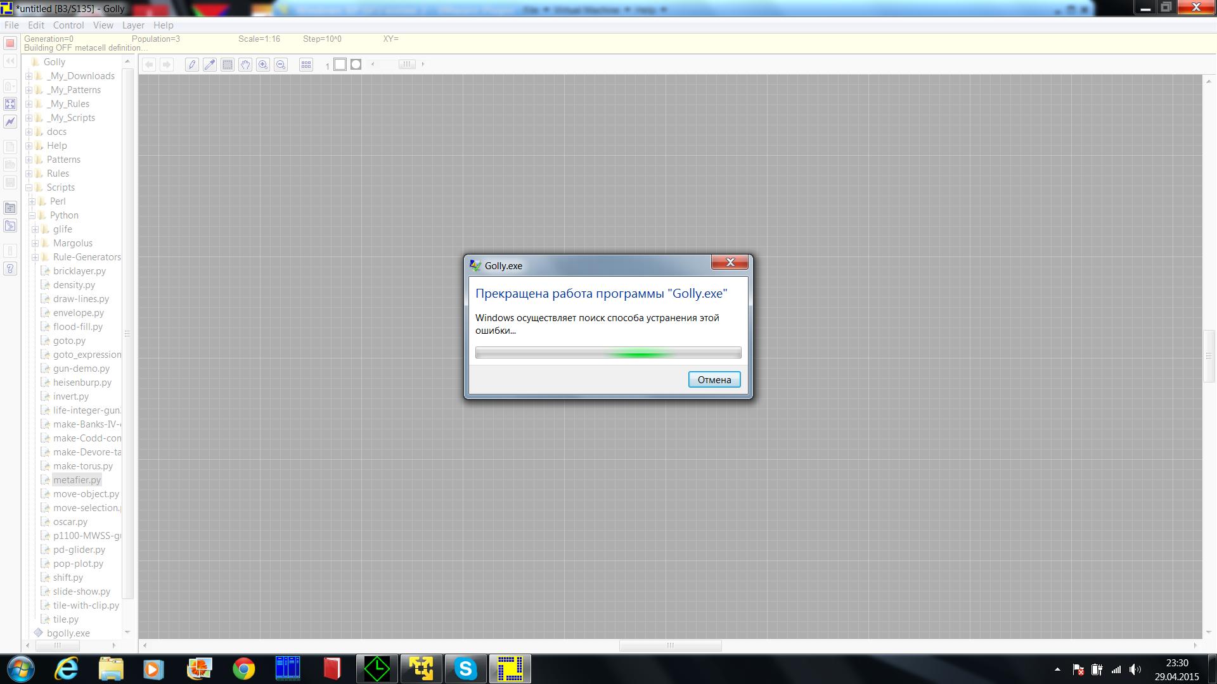Screen dimensions: 1217x684
Task: Click the Отмена button in crash dialog
Action: click(x=714, y=380)
